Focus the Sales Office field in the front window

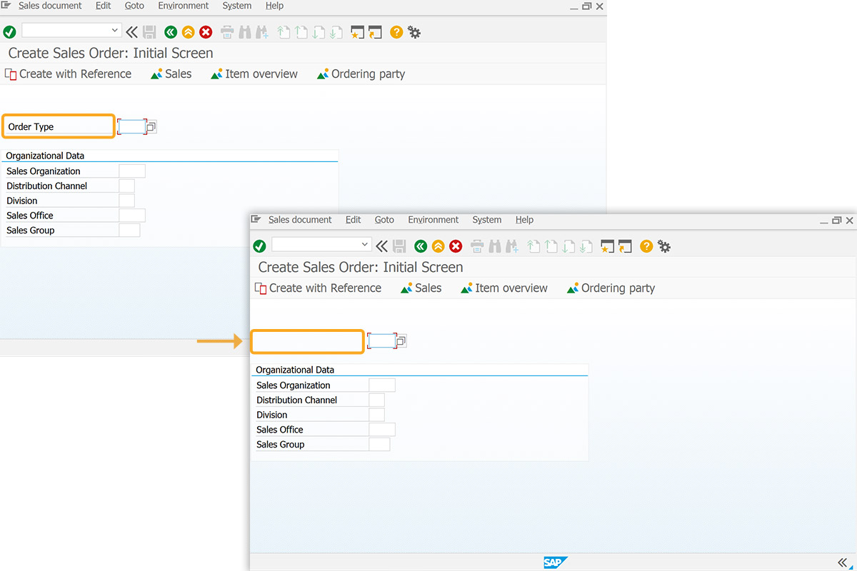point(382,430)
